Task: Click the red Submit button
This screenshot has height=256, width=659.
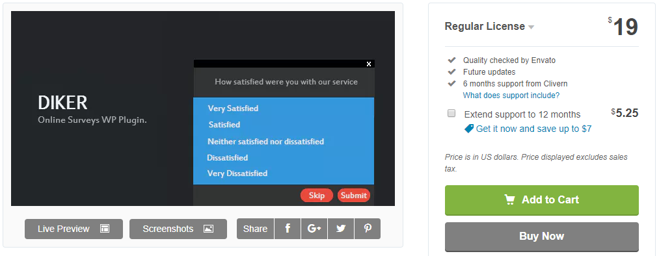Action: point(353,195)
